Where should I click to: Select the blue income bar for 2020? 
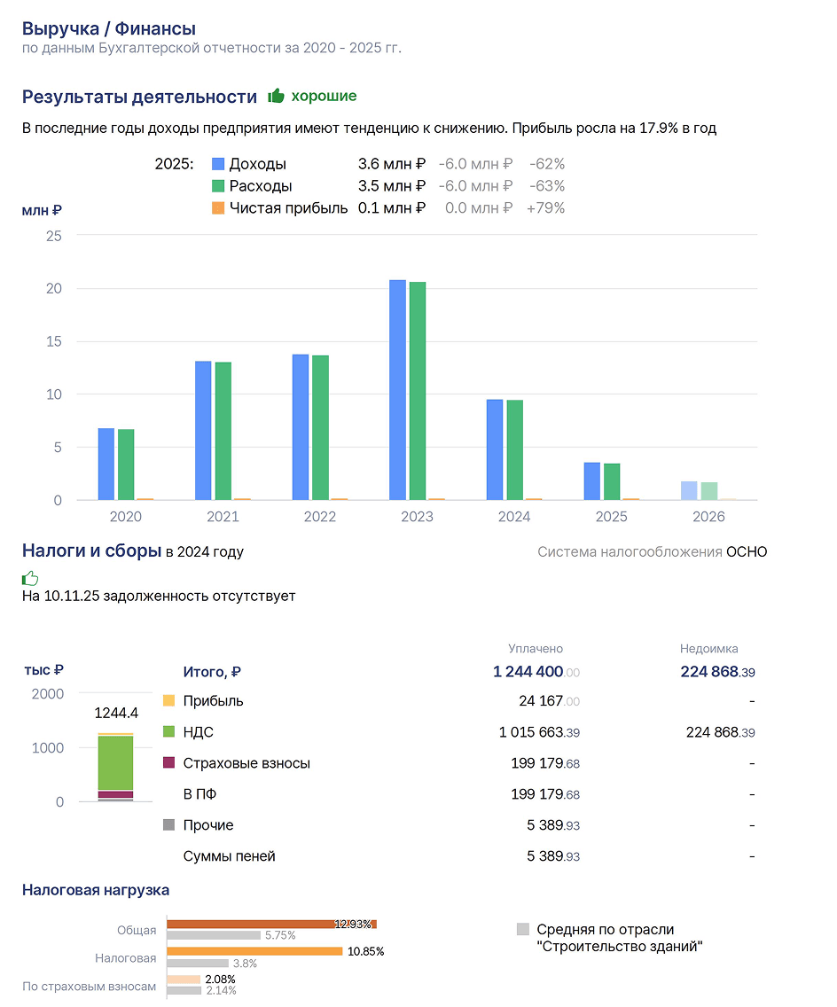[106, 464]
